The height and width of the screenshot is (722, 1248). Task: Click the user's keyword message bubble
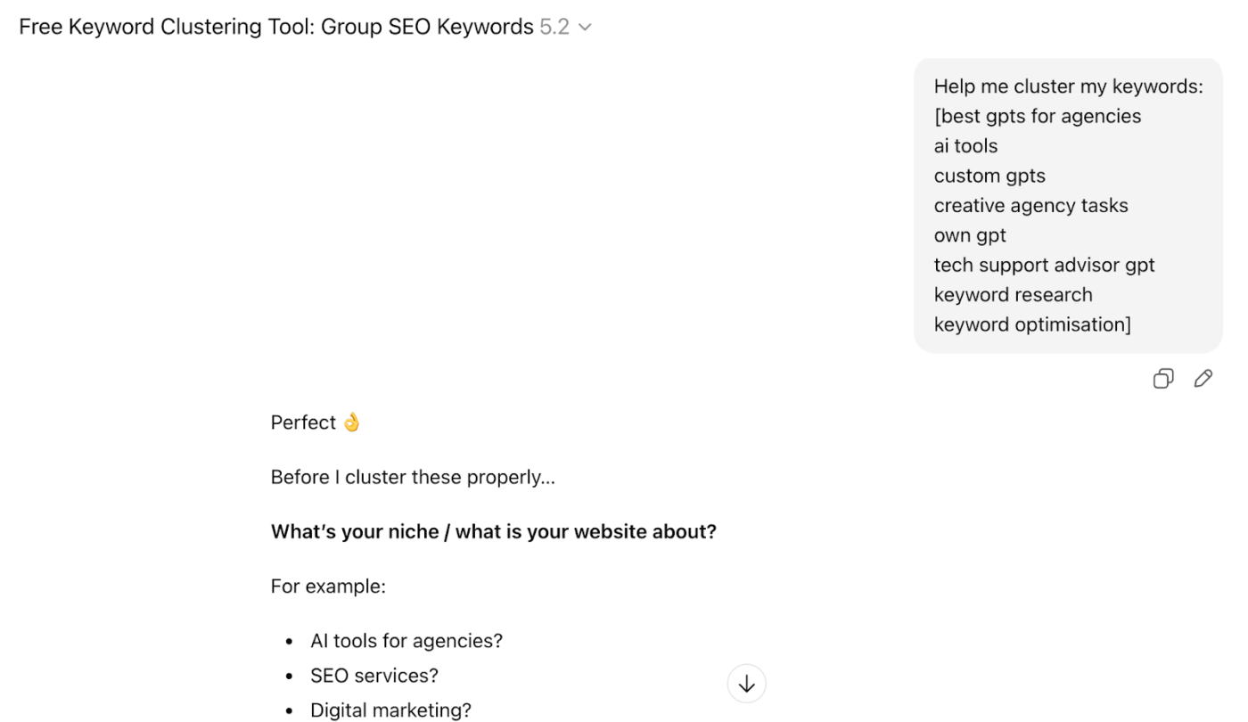[1068, 205]
